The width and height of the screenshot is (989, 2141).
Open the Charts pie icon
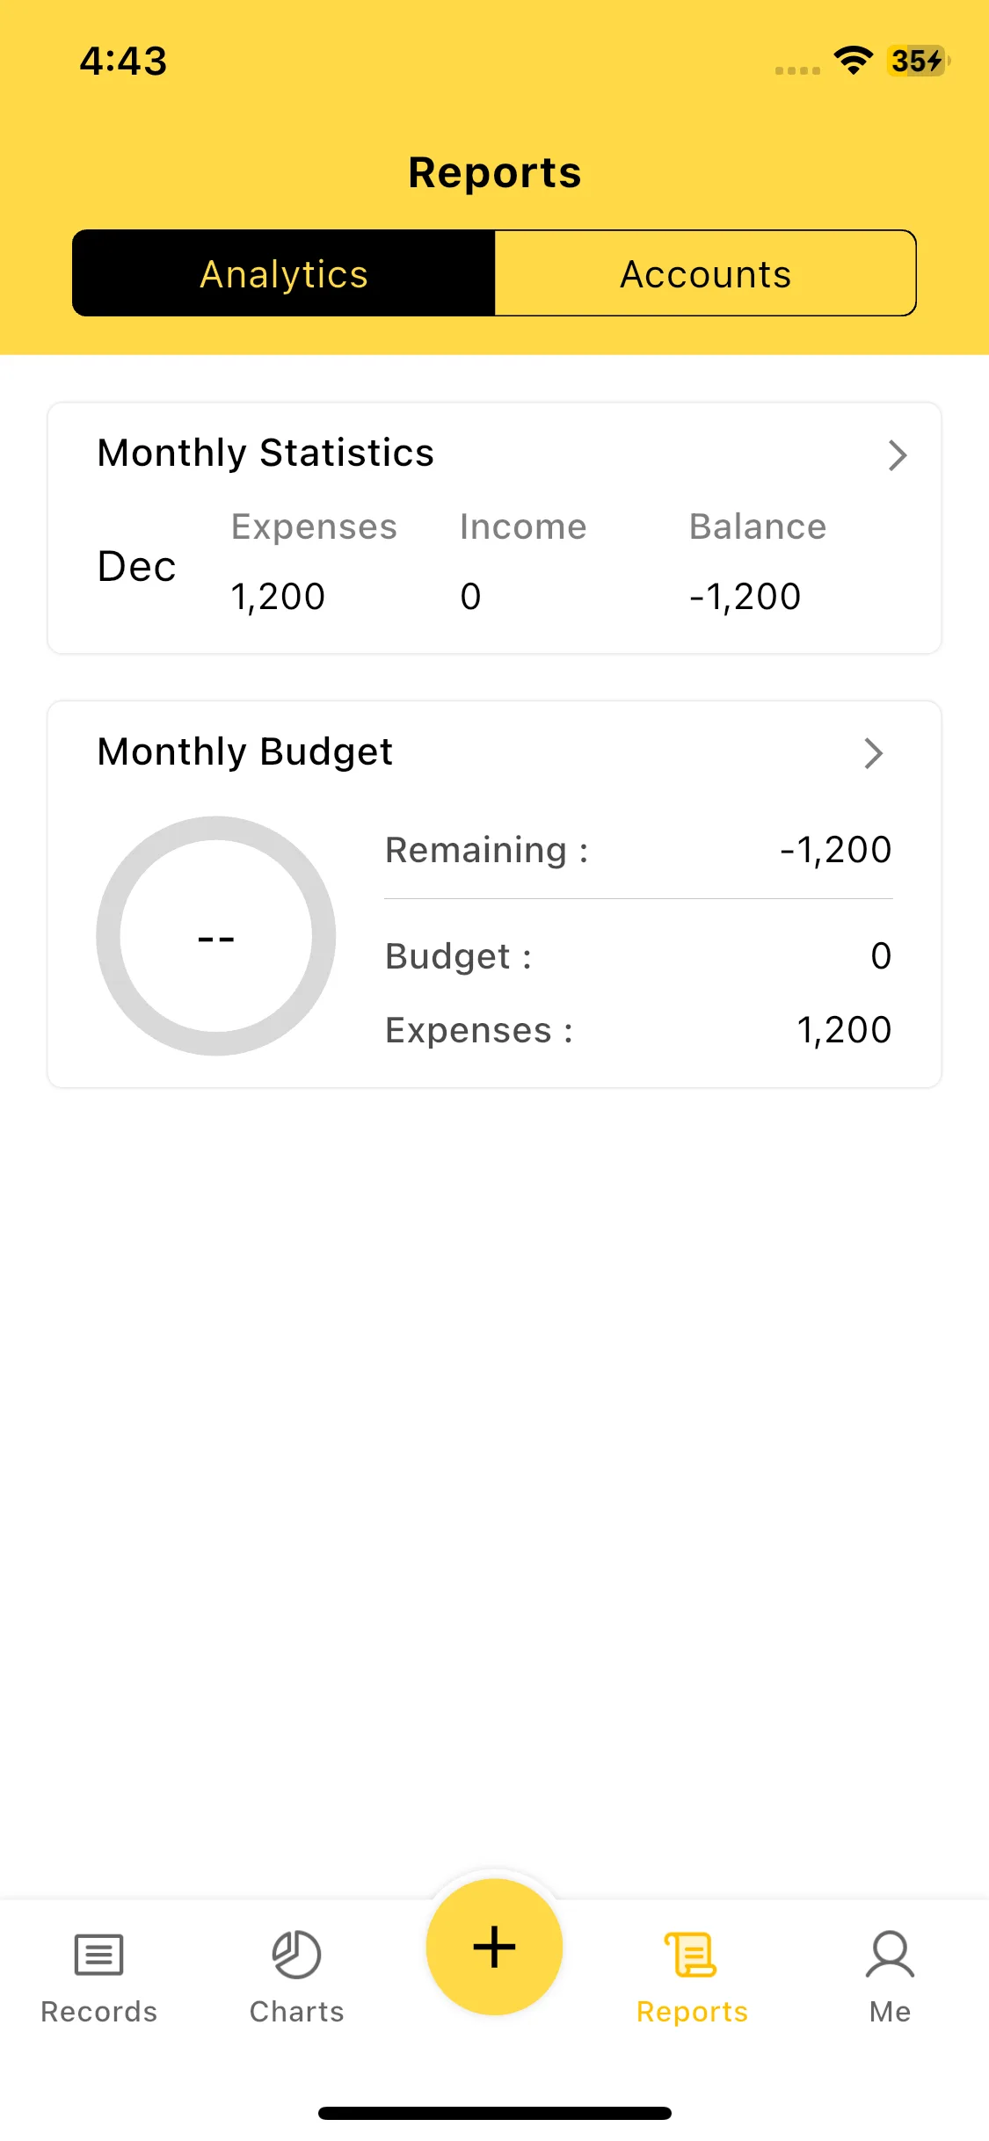[x=296, y=1955]
